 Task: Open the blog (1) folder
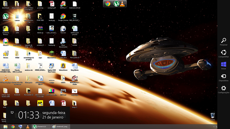pyautogui.click(x=75, y=104)
